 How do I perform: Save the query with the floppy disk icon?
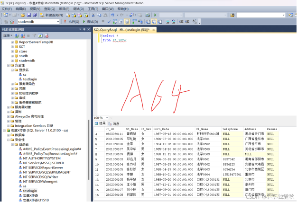tap(29, 15)
